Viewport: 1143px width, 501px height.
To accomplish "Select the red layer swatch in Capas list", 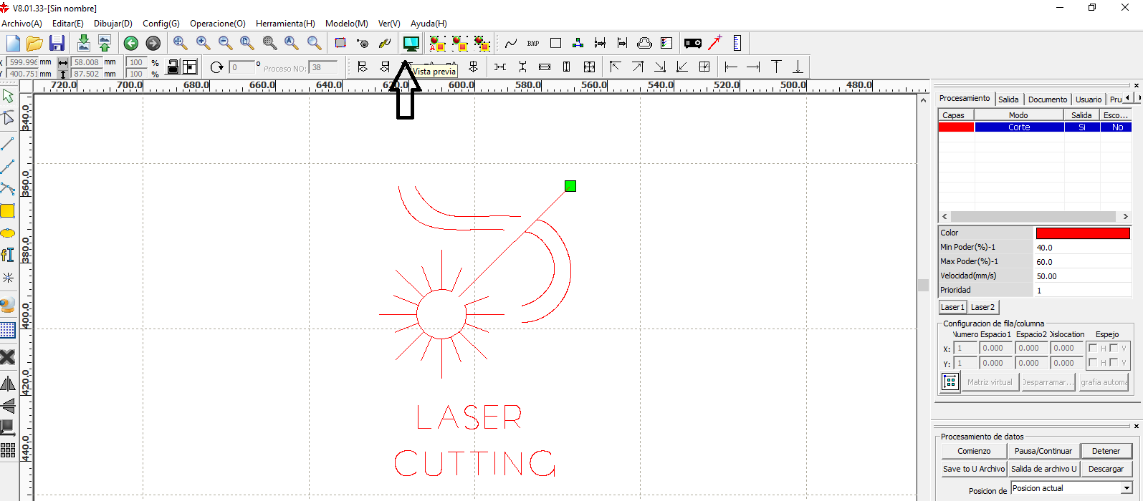I will click(x=956, y=127).
